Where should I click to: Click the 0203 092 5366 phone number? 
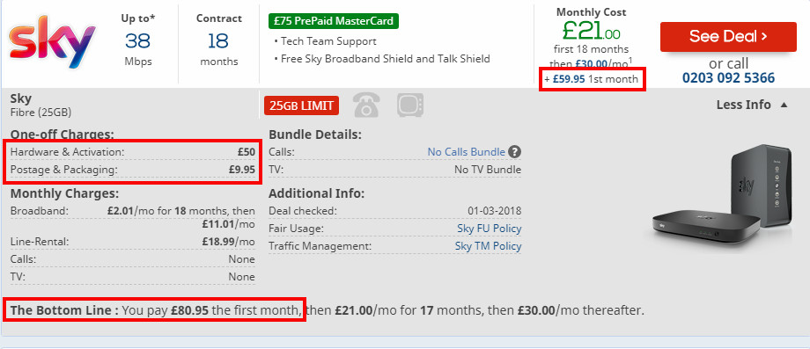point(728,78)
